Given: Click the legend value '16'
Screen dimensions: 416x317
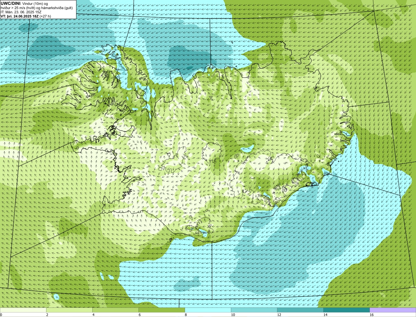Looking at the screenshot, I should click(371, 315).
